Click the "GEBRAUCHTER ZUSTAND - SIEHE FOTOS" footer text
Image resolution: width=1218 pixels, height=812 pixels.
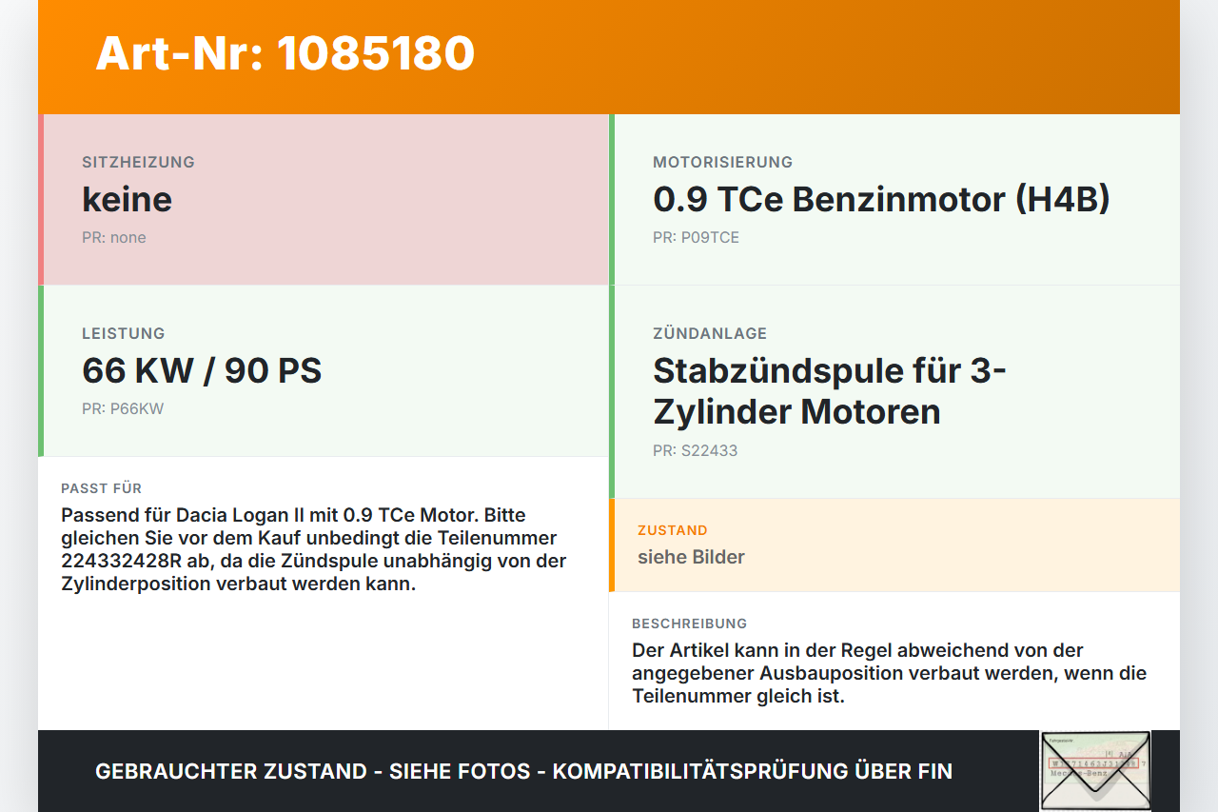pos(523,771)
